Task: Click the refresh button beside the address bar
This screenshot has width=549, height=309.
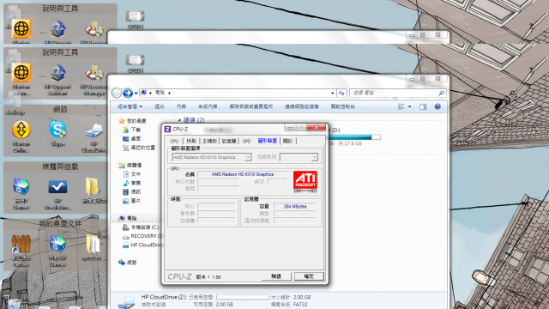Action: (x=341, y=93)
